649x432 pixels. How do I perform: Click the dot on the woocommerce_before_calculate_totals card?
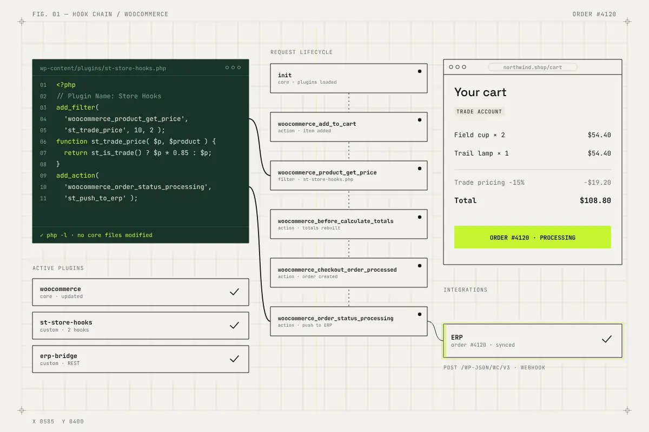tap(419, 217)
